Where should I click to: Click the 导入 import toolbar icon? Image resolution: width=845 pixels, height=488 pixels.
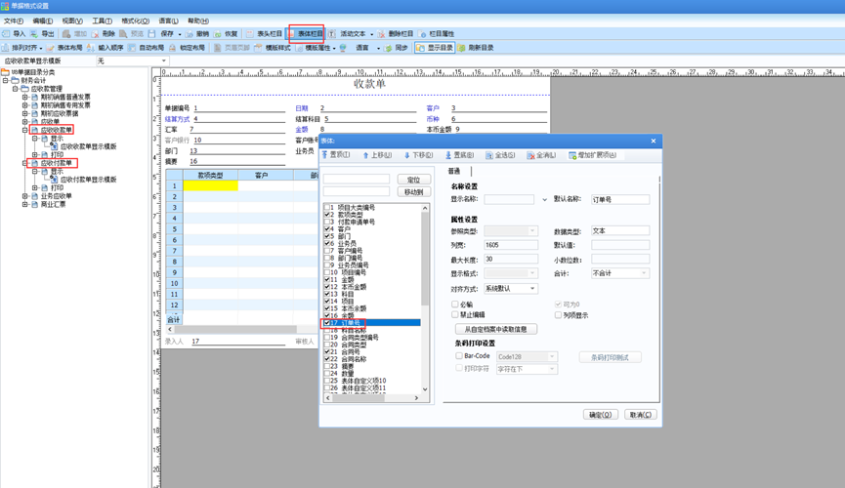point(6,34)
